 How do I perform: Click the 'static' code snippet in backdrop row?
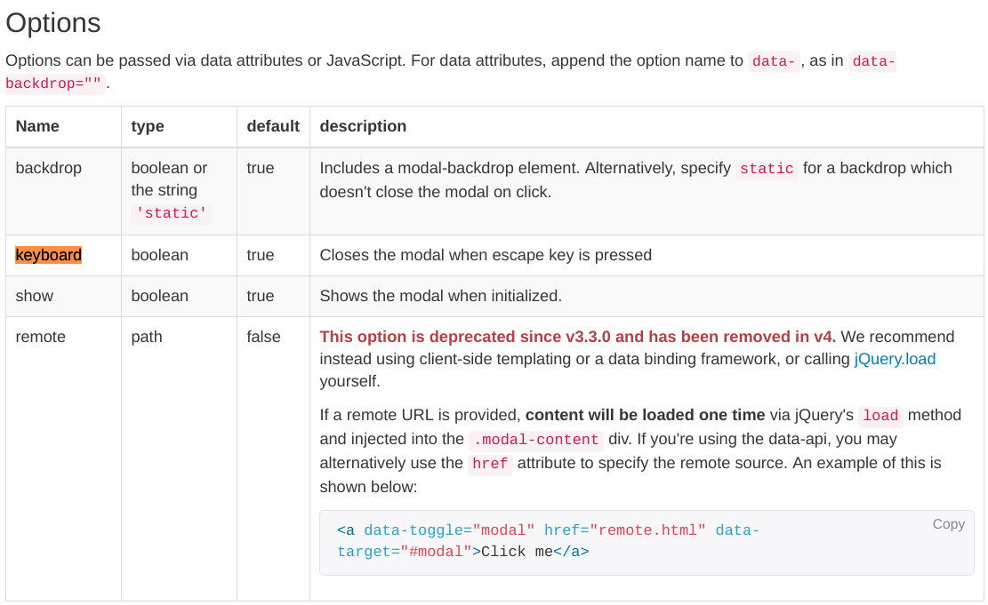pyautogui.click(x=171, y=213)
